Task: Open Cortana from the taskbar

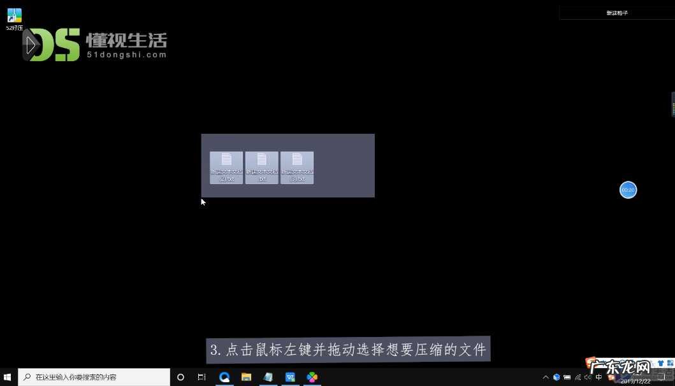Action: click(x=180, y=376)
